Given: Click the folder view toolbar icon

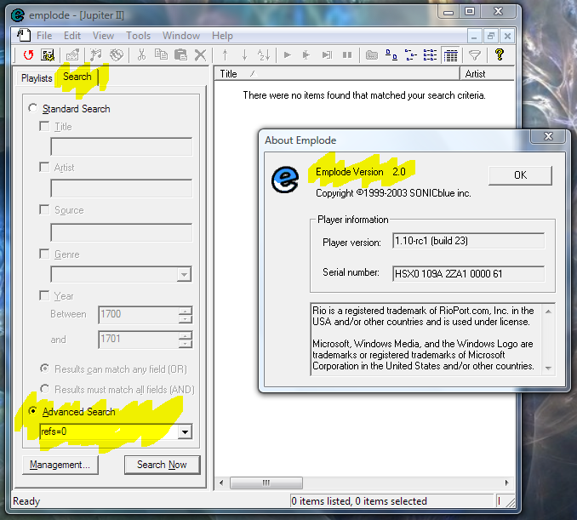Looking at the screenshot, I should pos(372,55).
